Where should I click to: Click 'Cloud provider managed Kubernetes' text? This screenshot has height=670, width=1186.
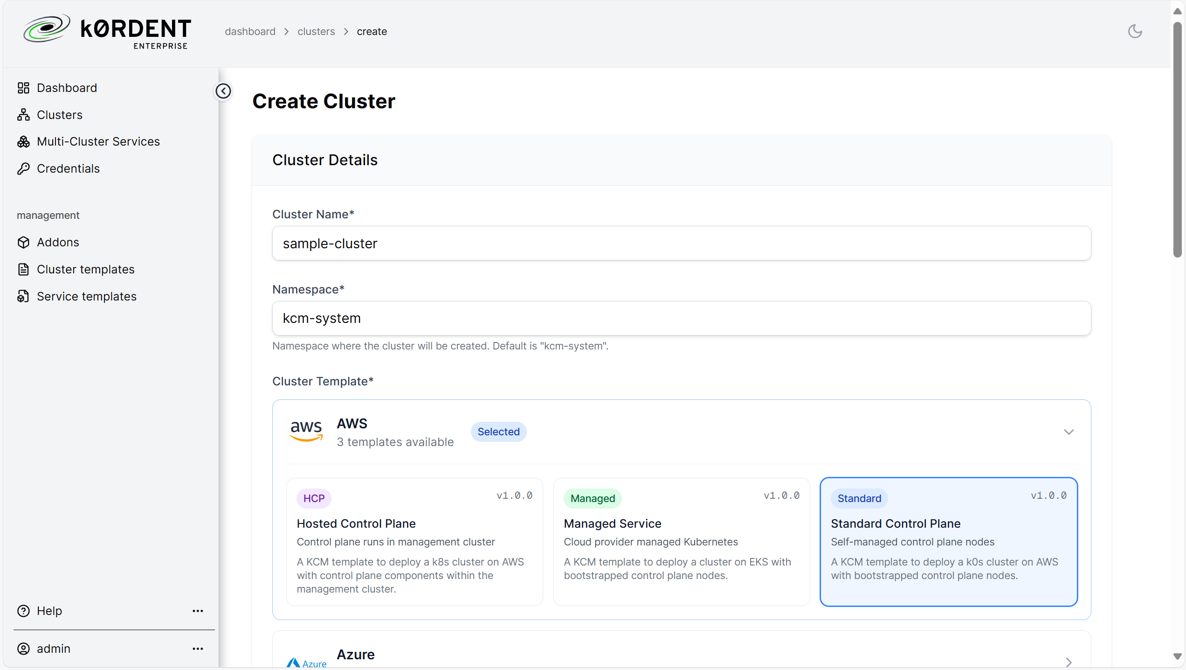coord(651,542)
